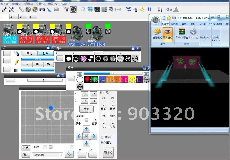
Task: Click the computer monitor toolbar icon
Action: point(90,9)
